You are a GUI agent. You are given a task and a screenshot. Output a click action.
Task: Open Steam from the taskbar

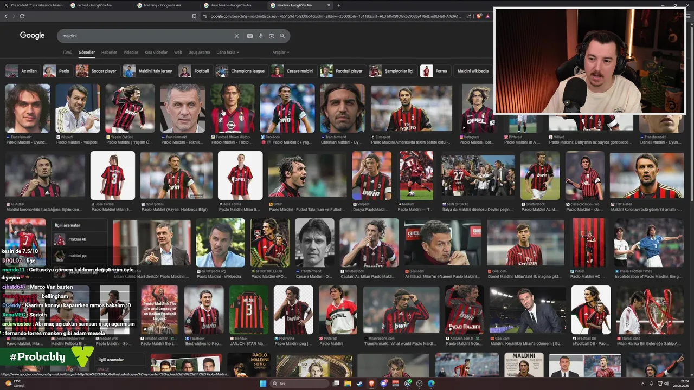pyautogui.click(x=359, y=383)
